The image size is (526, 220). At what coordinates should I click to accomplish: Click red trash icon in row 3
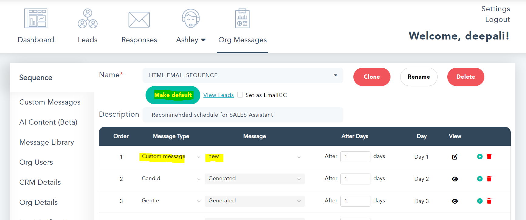[x=489, y=201]
